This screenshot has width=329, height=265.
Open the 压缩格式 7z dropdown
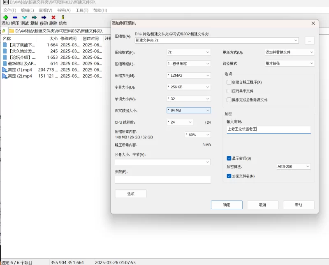tap(189, 52)
